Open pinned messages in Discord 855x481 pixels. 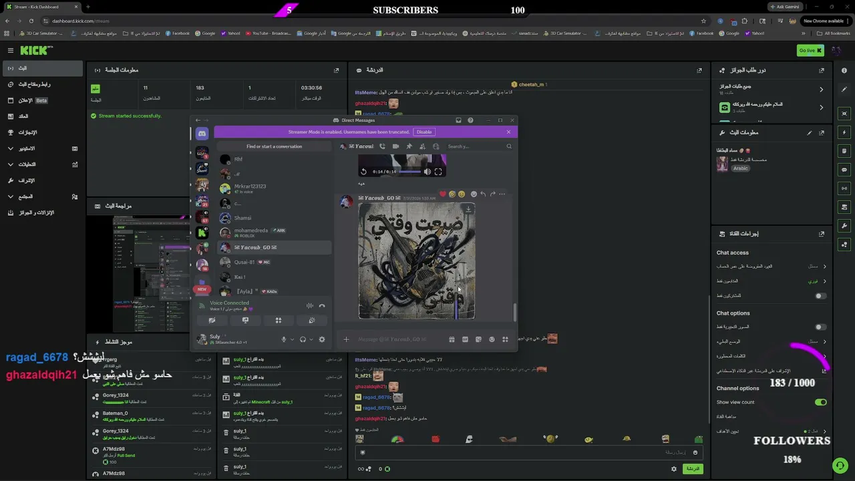pos(409,146)
